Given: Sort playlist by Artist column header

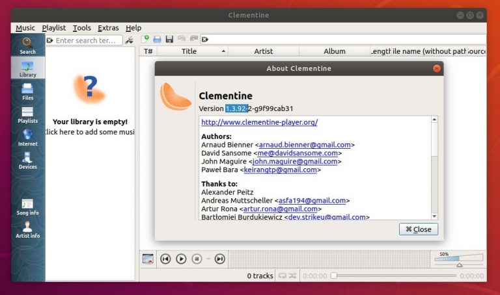Looking at the screenshot, I should 264,51.
